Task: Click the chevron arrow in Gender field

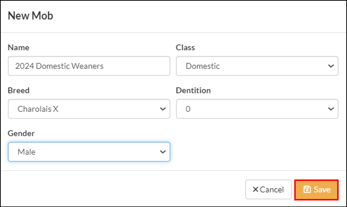Action: point(163,152)
